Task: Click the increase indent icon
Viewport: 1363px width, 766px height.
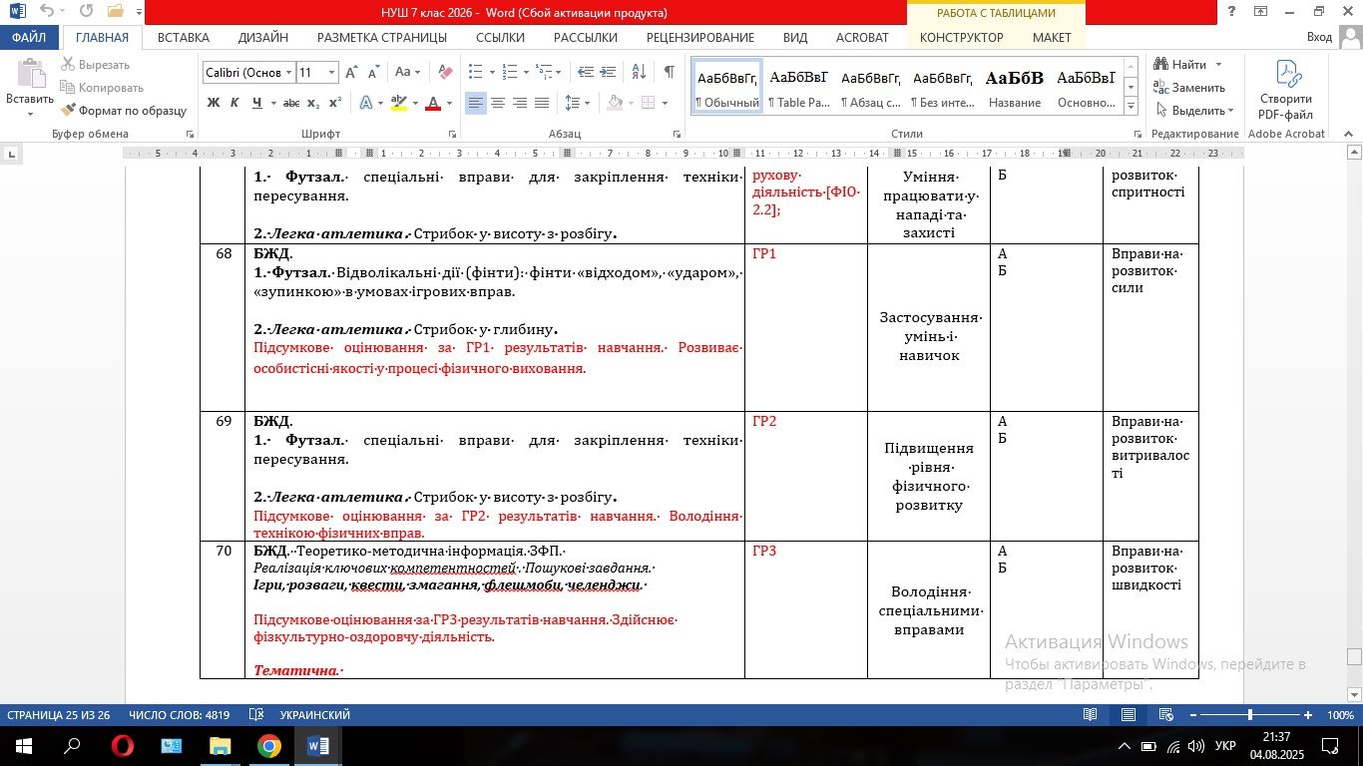Action: [x=609, y=73]
